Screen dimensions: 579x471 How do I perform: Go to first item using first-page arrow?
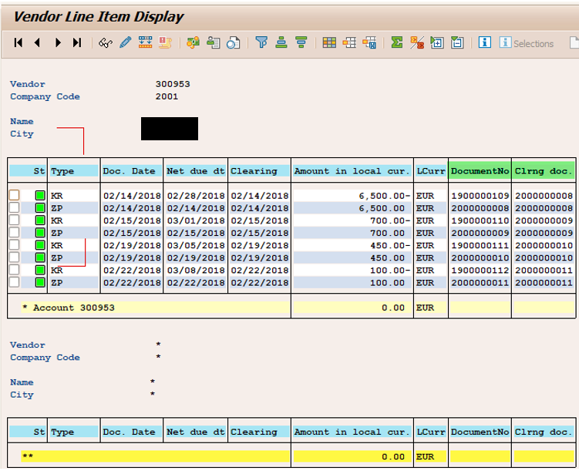coord(19,43)
